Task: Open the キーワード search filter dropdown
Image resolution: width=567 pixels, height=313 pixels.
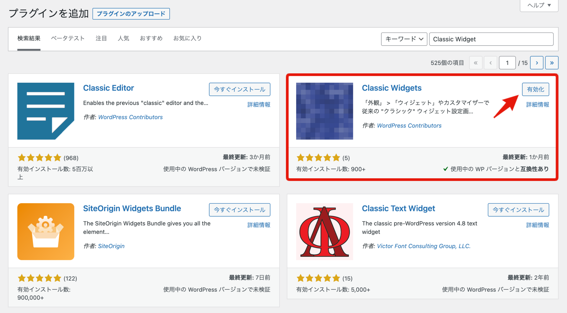Action: click(x=404, y=39)
